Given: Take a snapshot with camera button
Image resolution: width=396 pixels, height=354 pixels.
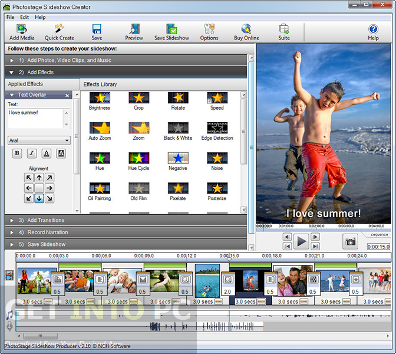Looking at the screenshot, I should click(x=350, y=241).
